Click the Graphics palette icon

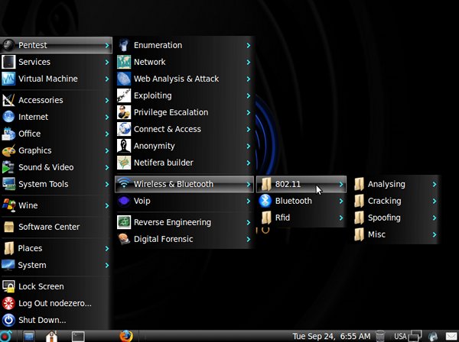(x=8, y=150)
